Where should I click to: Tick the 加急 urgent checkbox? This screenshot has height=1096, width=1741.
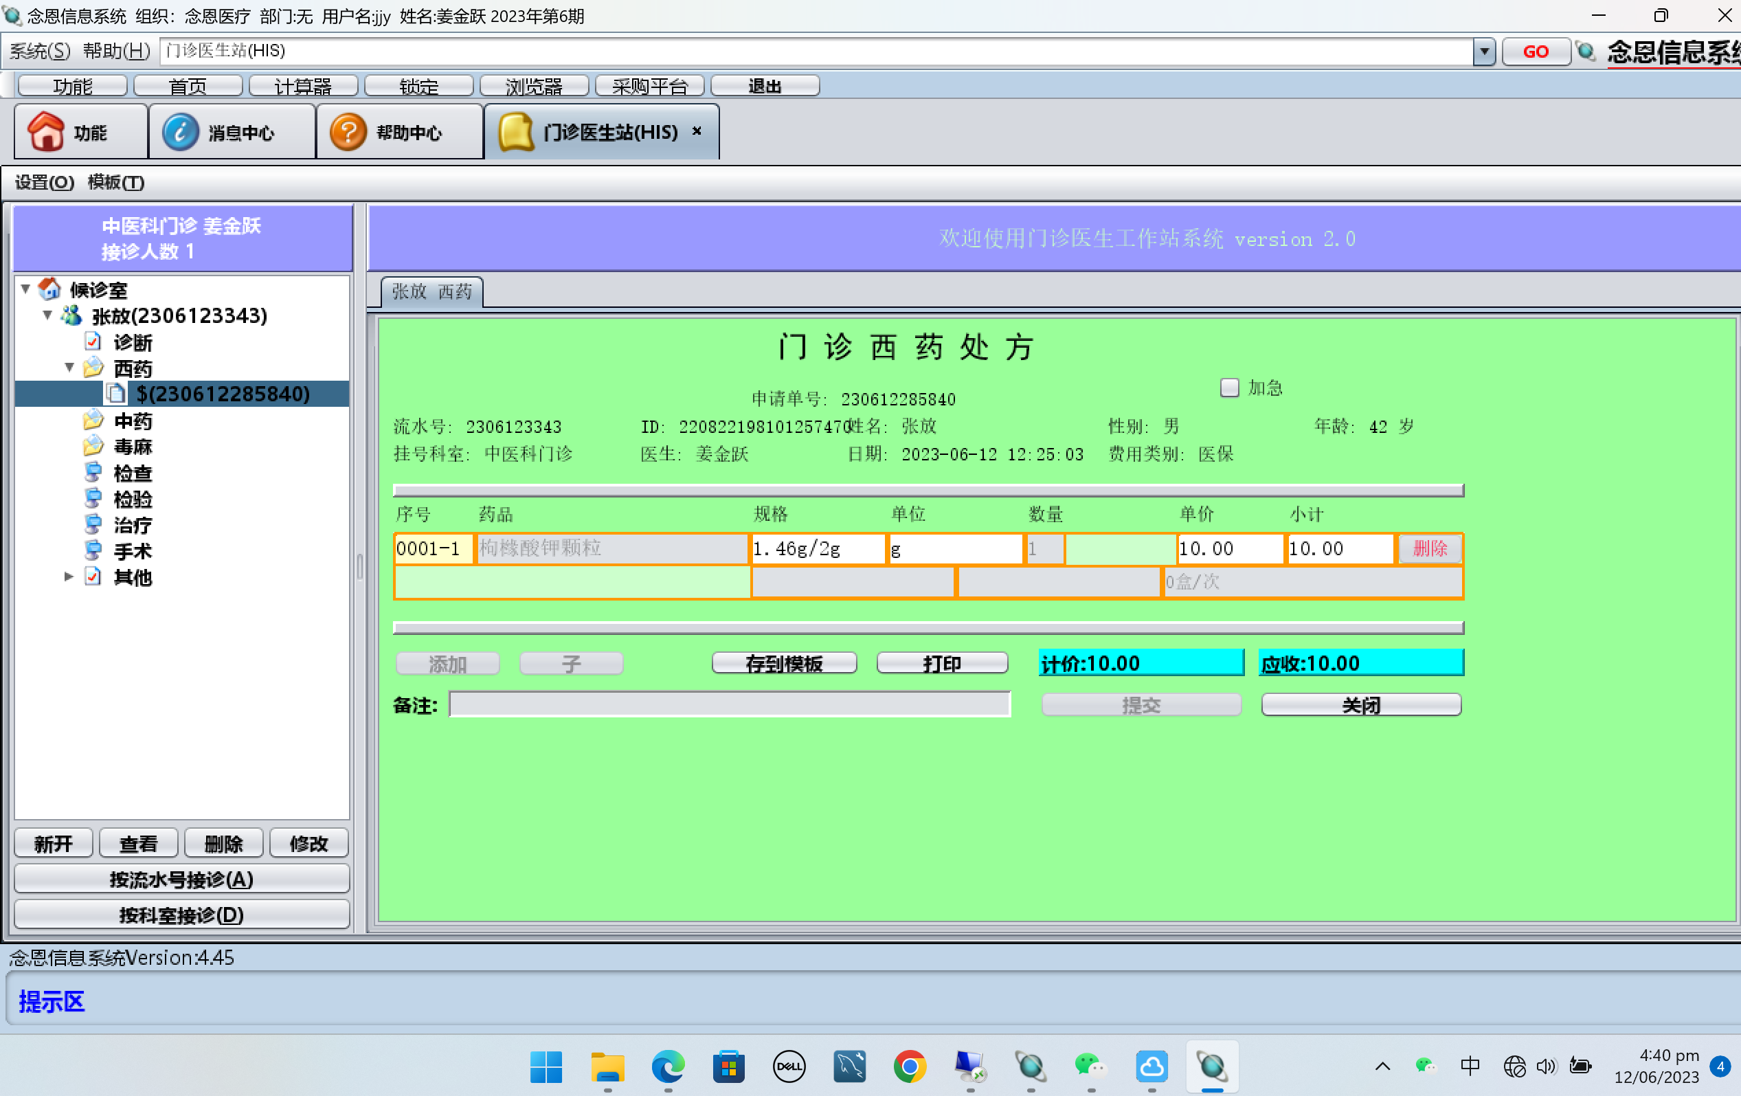click(x=1229, y=388)
